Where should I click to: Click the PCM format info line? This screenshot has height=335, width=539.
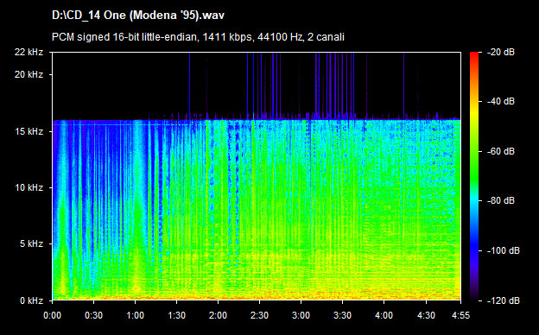point(198,37)
